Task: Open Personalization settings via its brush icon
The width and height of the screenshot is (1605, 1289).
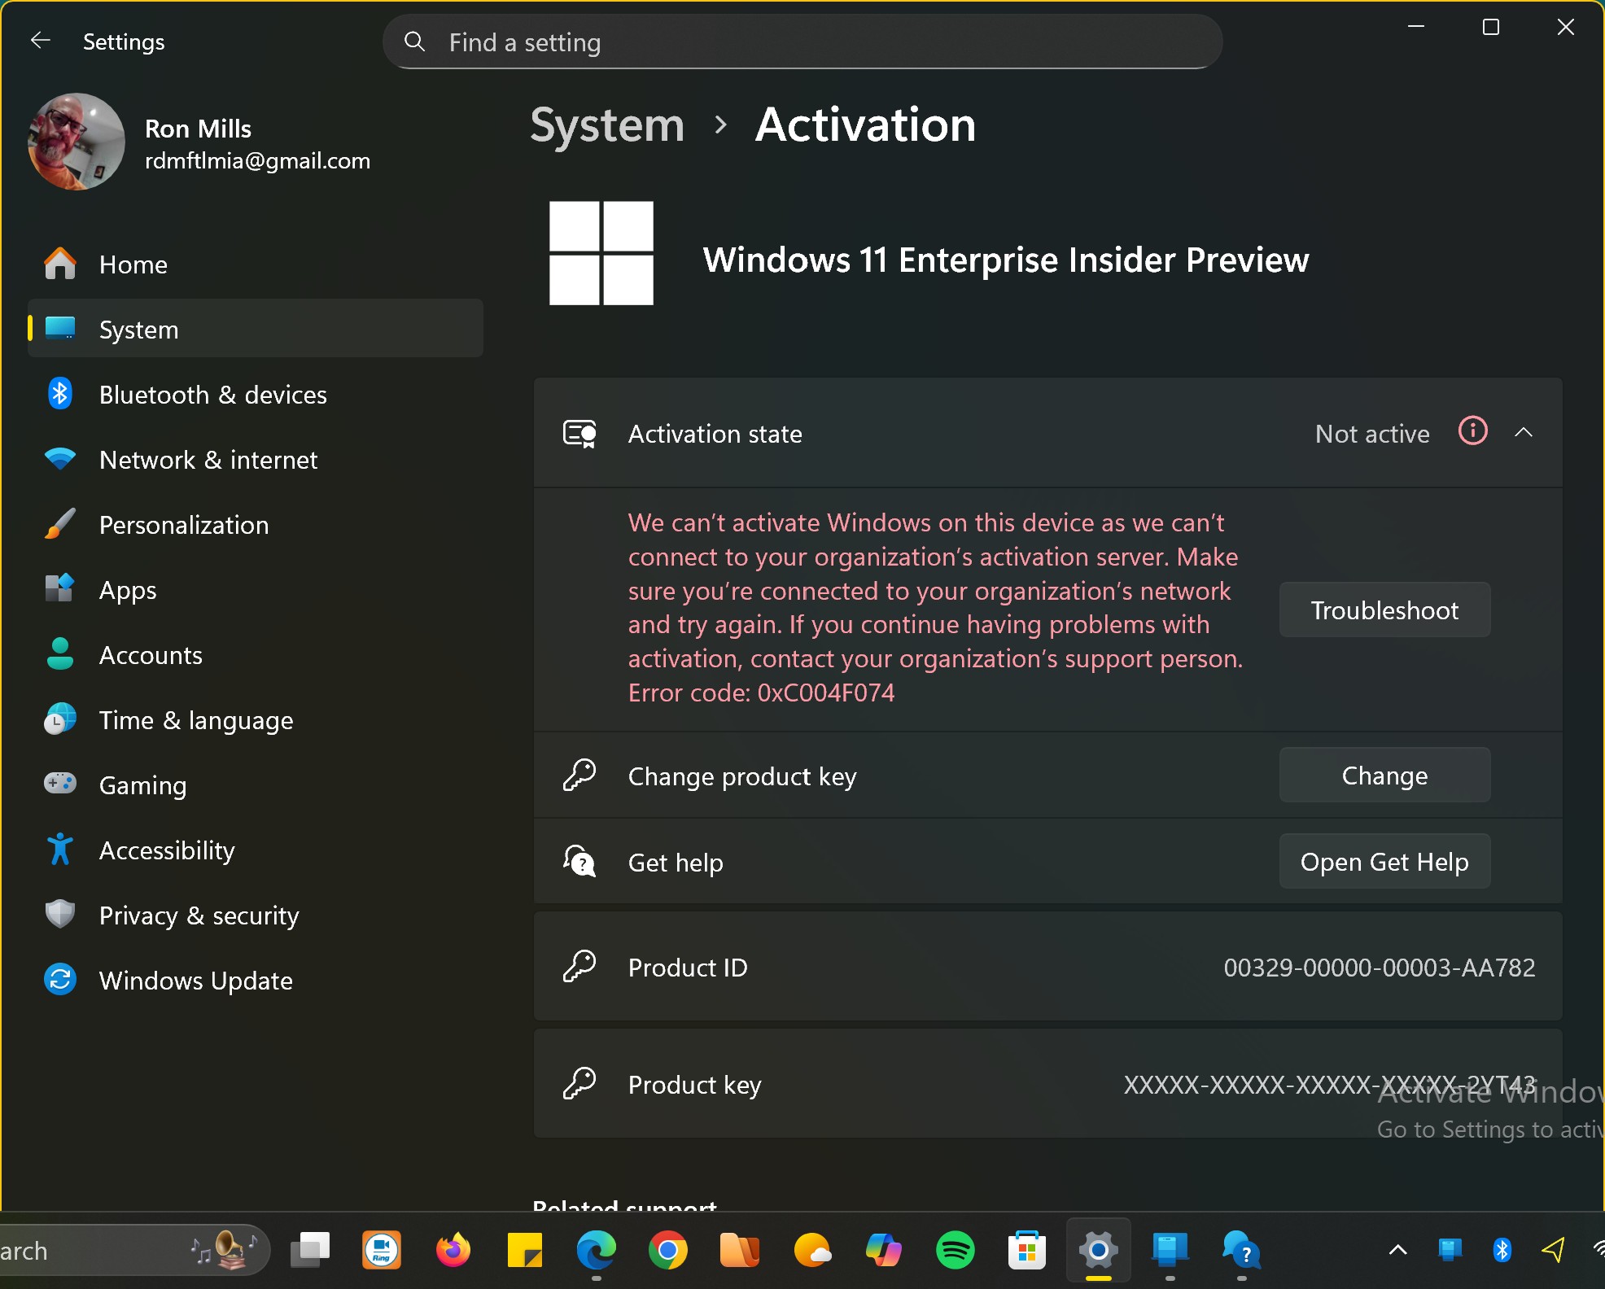Action: point(60,524)
